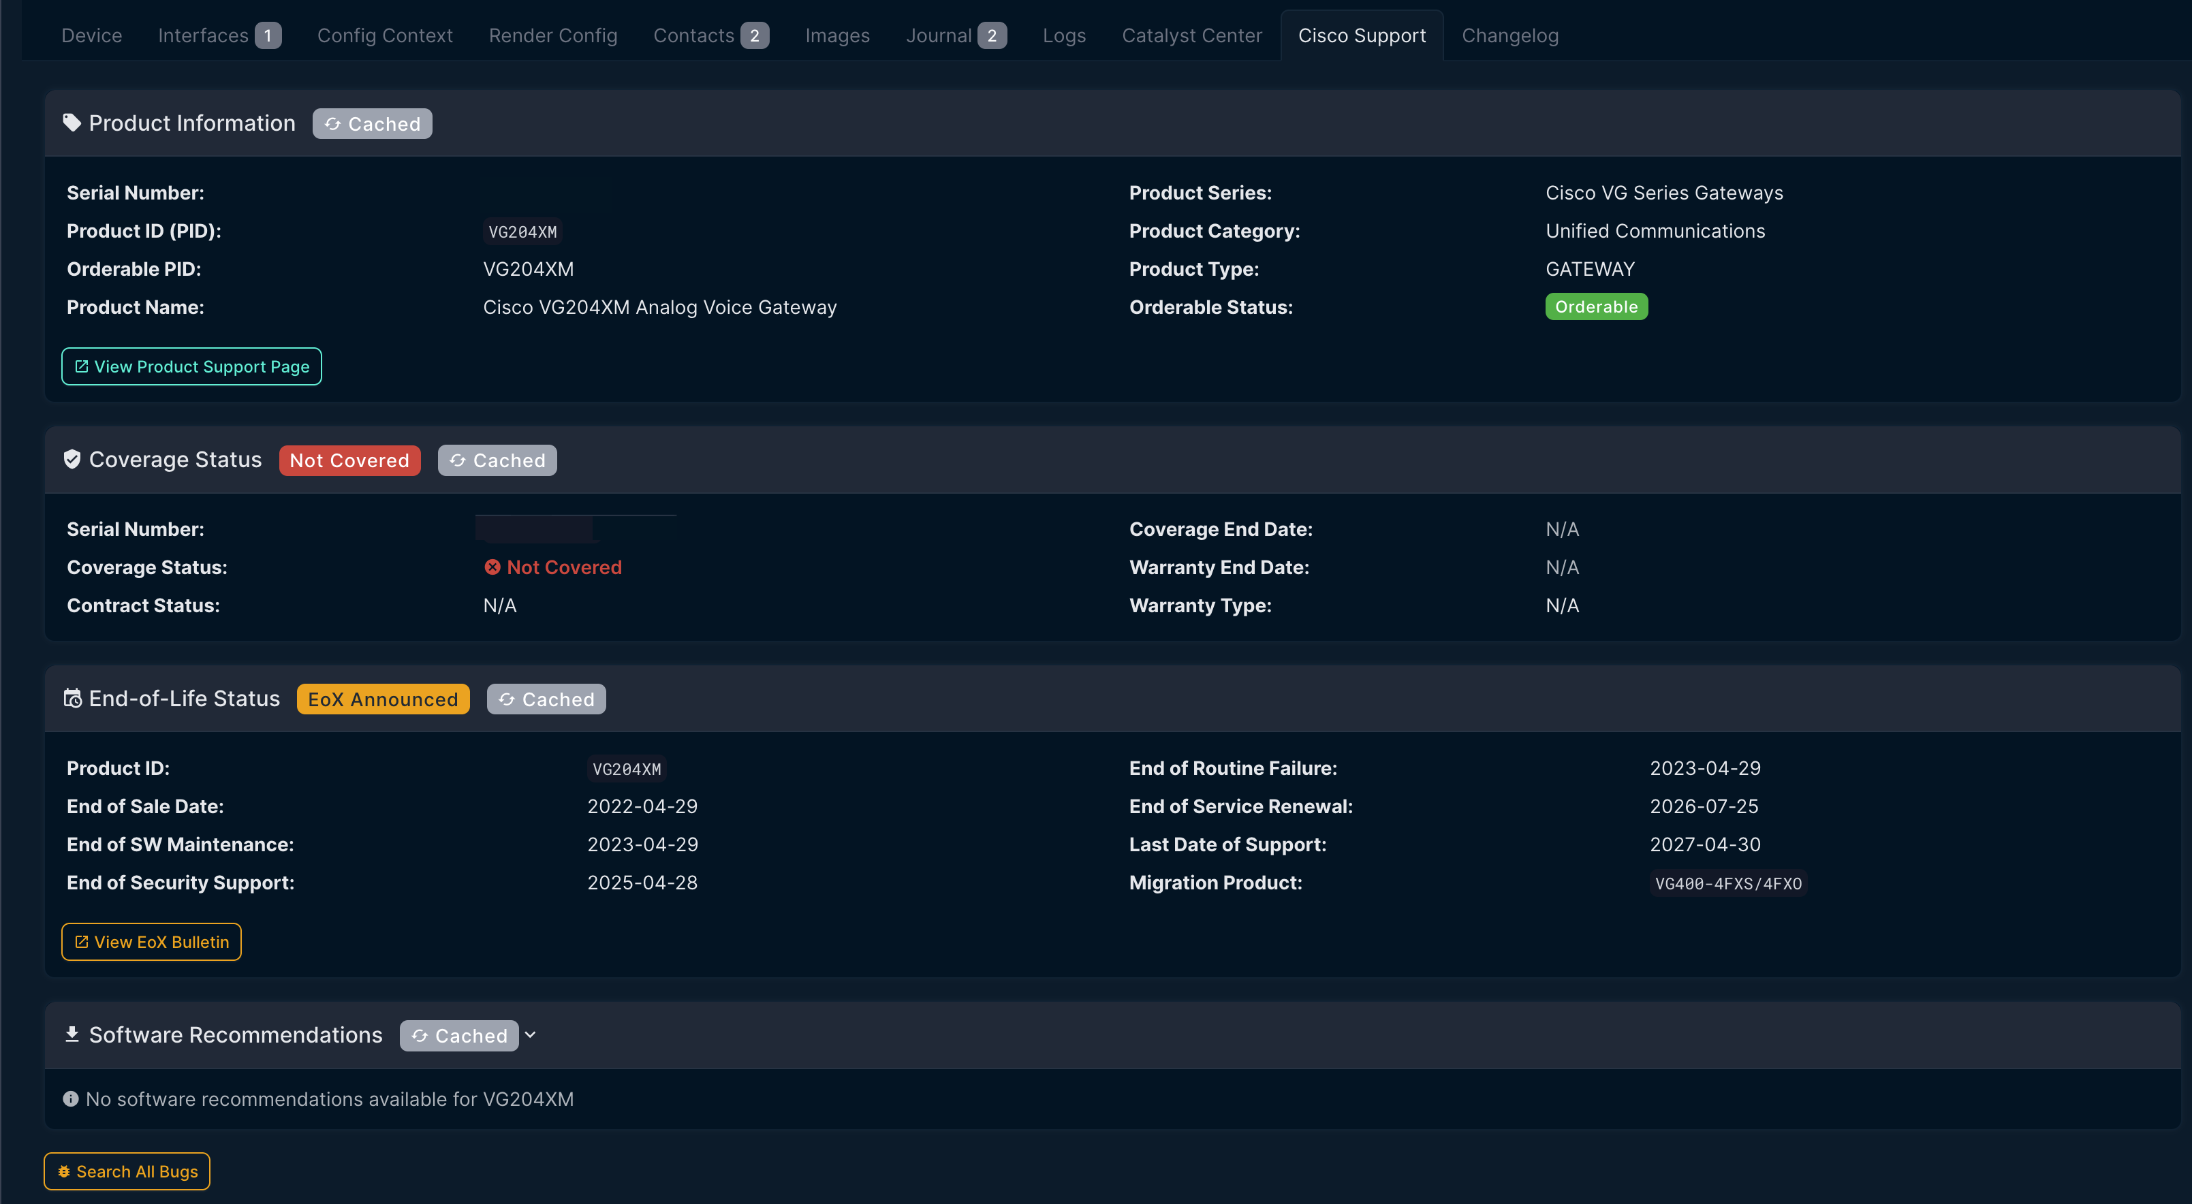
Task: Click the Cached badge beside Product Information
Action: coord(373,124)
